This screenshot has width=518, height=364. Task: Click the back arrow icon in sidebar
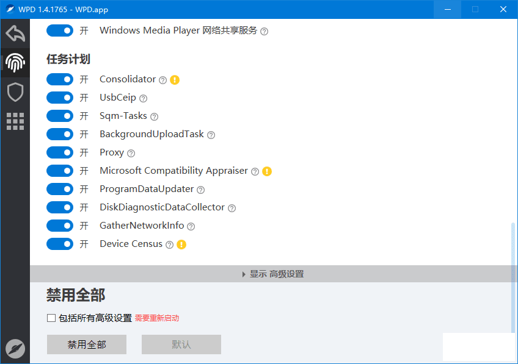click(15, 34)
